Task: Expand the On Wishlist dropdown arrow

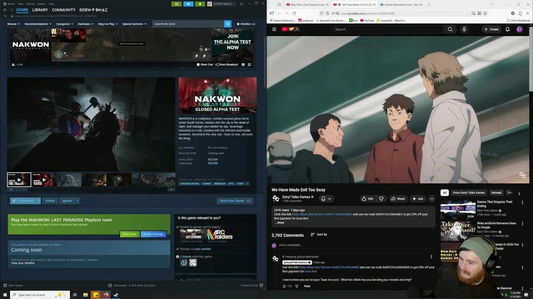Action: coord(39,201)
